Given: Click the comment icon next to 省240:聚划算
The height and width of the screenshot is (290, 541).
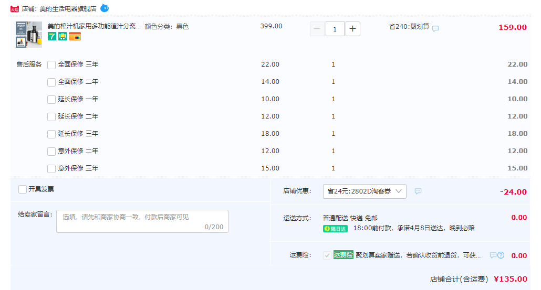Looking at the screenshot, I should (435, 28).
